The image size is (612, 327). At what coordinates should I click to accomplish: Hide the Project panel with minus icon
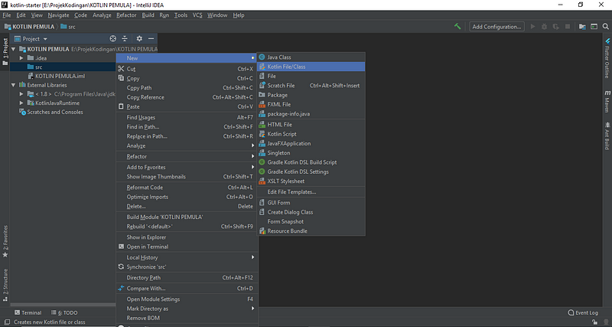[151, 39]
